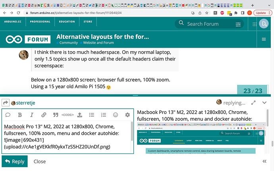This screenshot has height=171, width=274.
Task: Open the K browser extension icon
Action: (215, 13)
